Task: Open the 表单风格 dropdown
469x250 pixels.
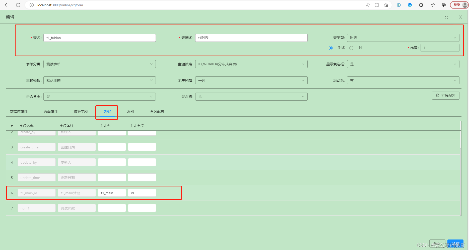Action: click(x=251, y=80)
